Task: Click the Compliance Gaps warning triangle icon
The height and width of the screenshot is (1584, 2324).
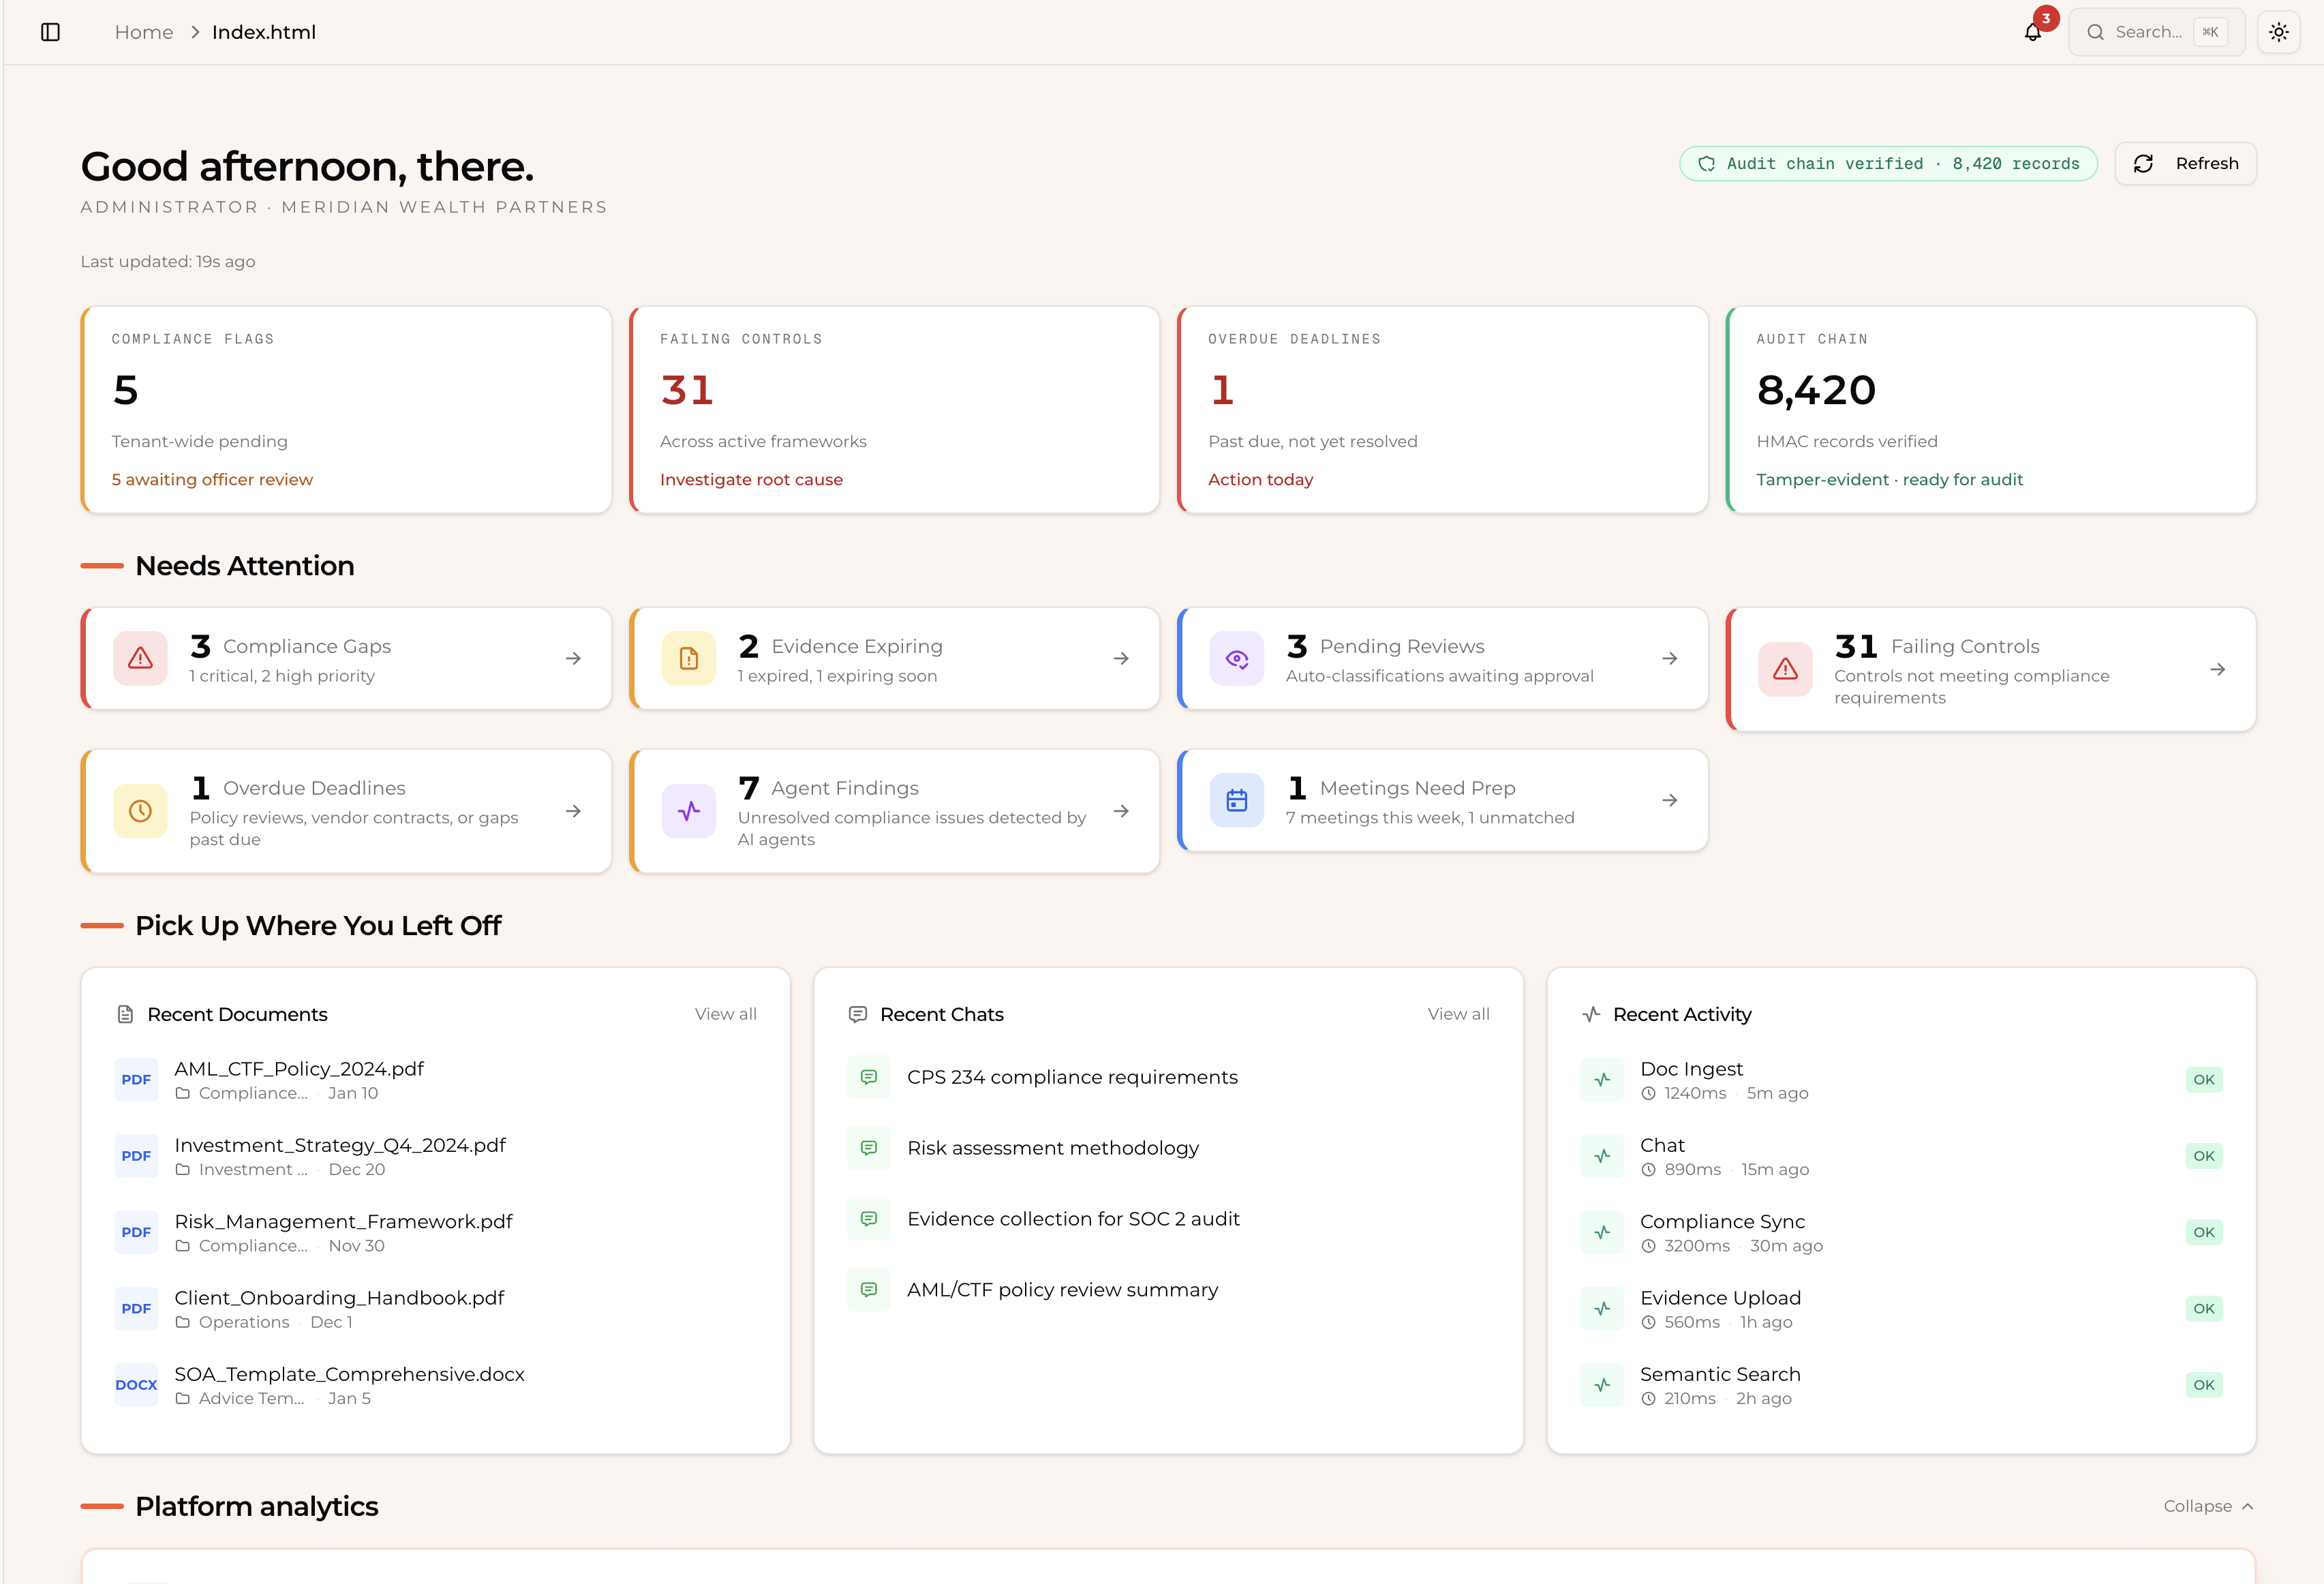Action: point(140,658)
